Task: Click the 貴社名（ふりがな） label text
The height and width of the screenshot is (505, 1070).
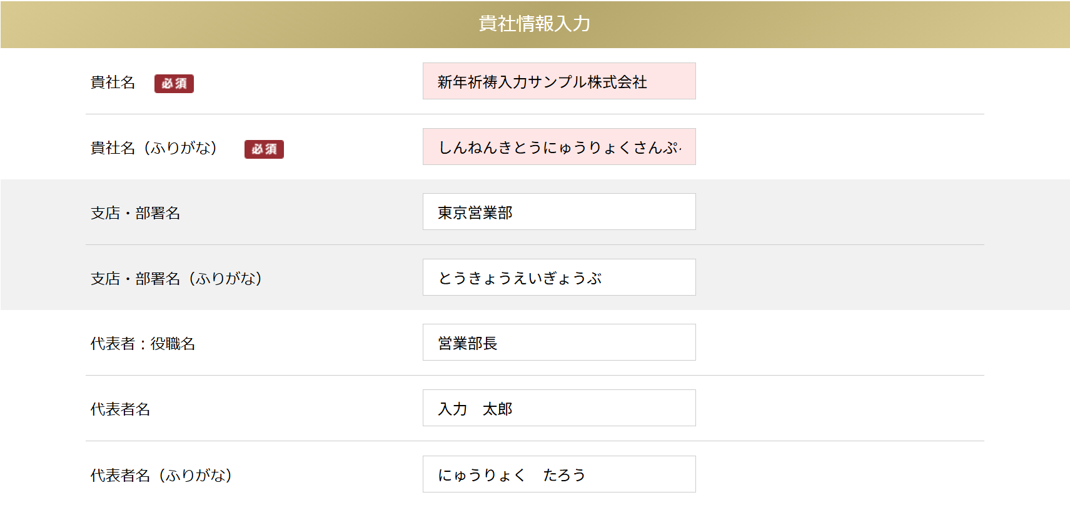Action: (154, 148)
